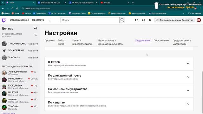Screen dimensions: 203x114
Task: Sort followed channels with arrows icon
Action: click(36, 35)
